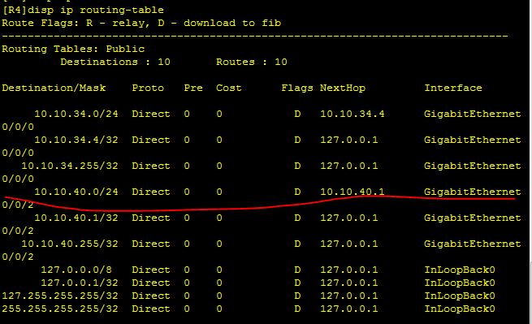The height and width of the screenshot is (324, 532).
Task: Click the GigabitEthernet interface of 10.10.40.1/32
Action: pyautogui.click(x=473, y=218)
